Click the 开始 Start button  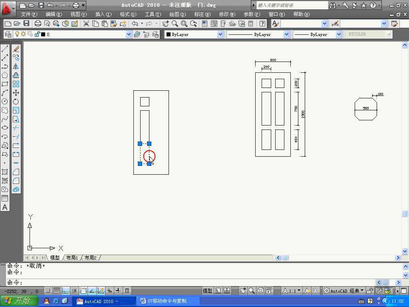tap(18, 301)
